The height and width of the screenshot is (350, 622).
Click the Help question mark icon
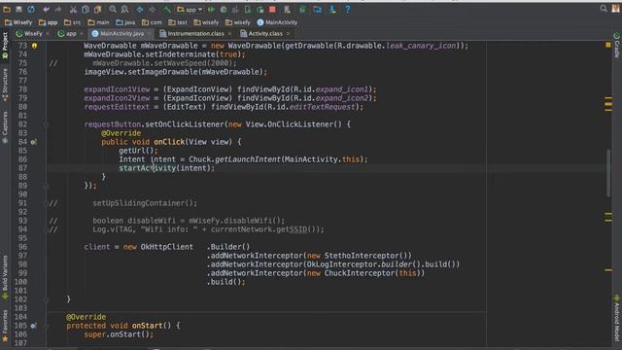348,9
